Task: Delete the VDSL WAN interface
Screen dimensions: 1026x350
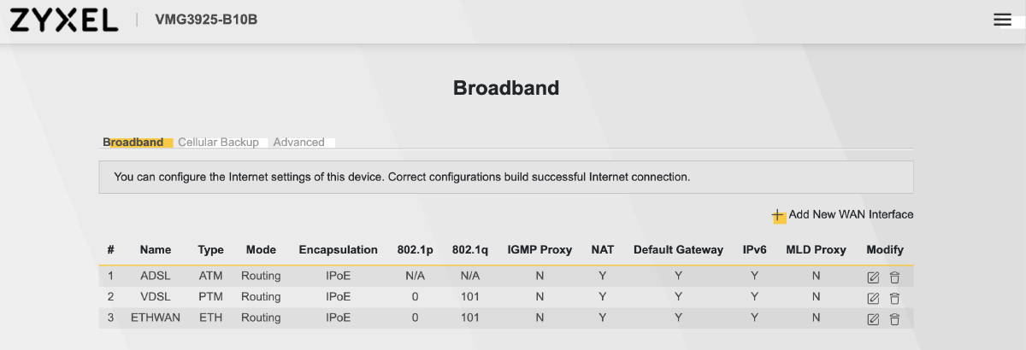Action: [894, 298]
